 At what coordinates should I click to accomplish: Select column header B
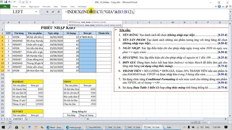point(19,22)
